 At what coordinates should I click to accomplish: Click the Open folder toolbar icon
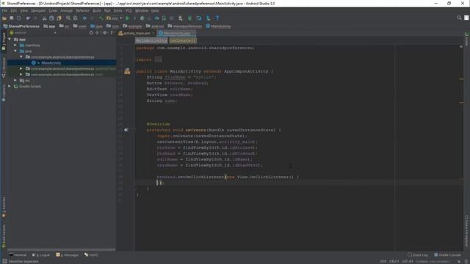(4, 18)
